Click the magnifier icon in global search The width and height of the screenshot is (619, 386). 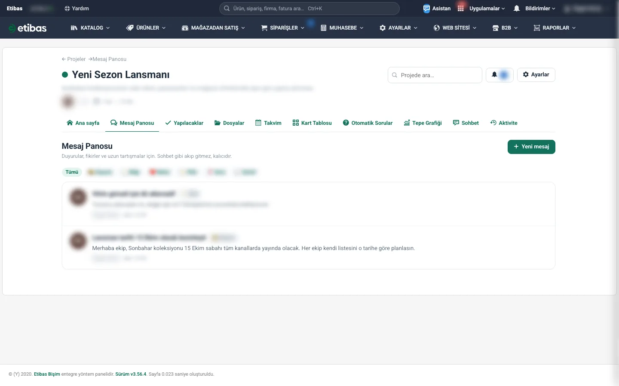point(227,9)
